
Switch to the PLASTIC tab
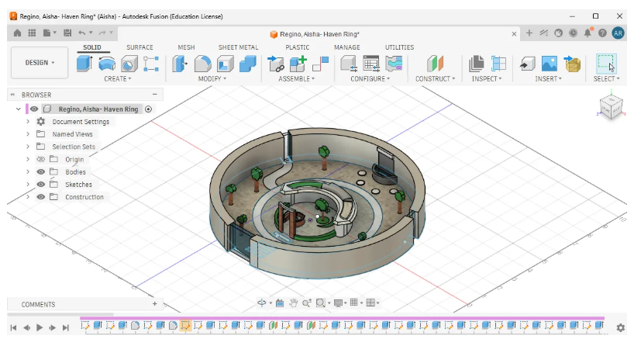(297, 47)
